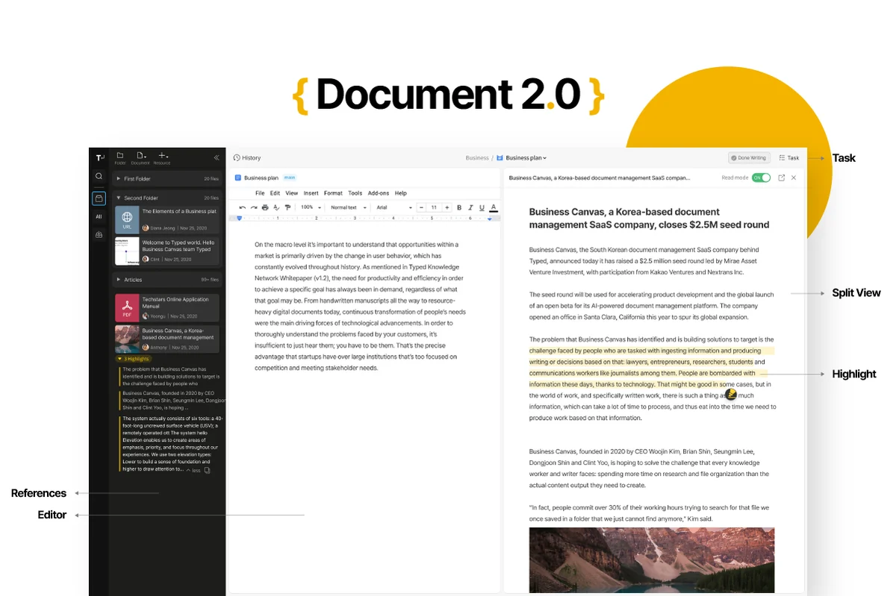
Task: Open the Welcome to Typed world thumbnail
Action: point(127,251)
